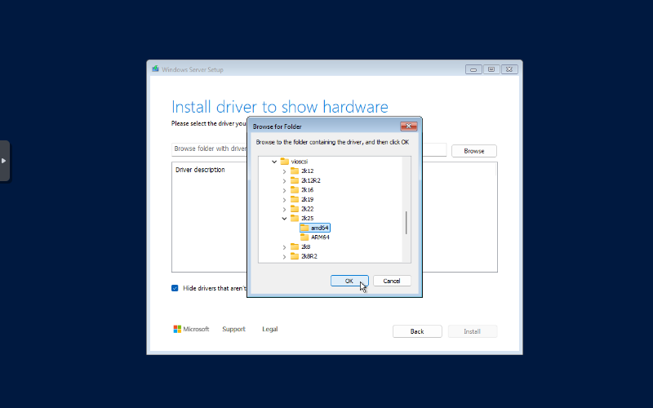
Task: Click the amd64 folder icon
Action: (304, 228)
